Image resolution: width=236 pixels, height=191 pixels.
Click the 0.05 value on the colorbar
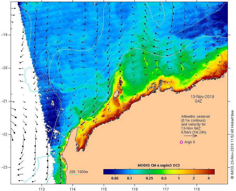tap(115, 178)
